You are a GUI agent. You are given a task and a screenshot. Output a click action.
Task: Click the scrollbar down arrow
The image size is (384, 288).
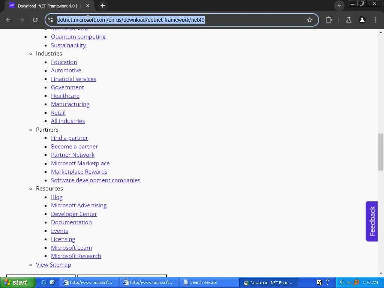(x=381, y=273)
